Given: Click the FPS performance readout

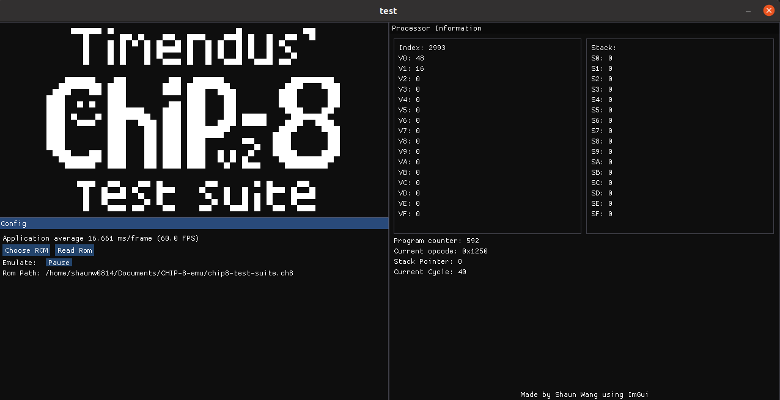Looking at the screenshot, I should click(x=99, y=238).
